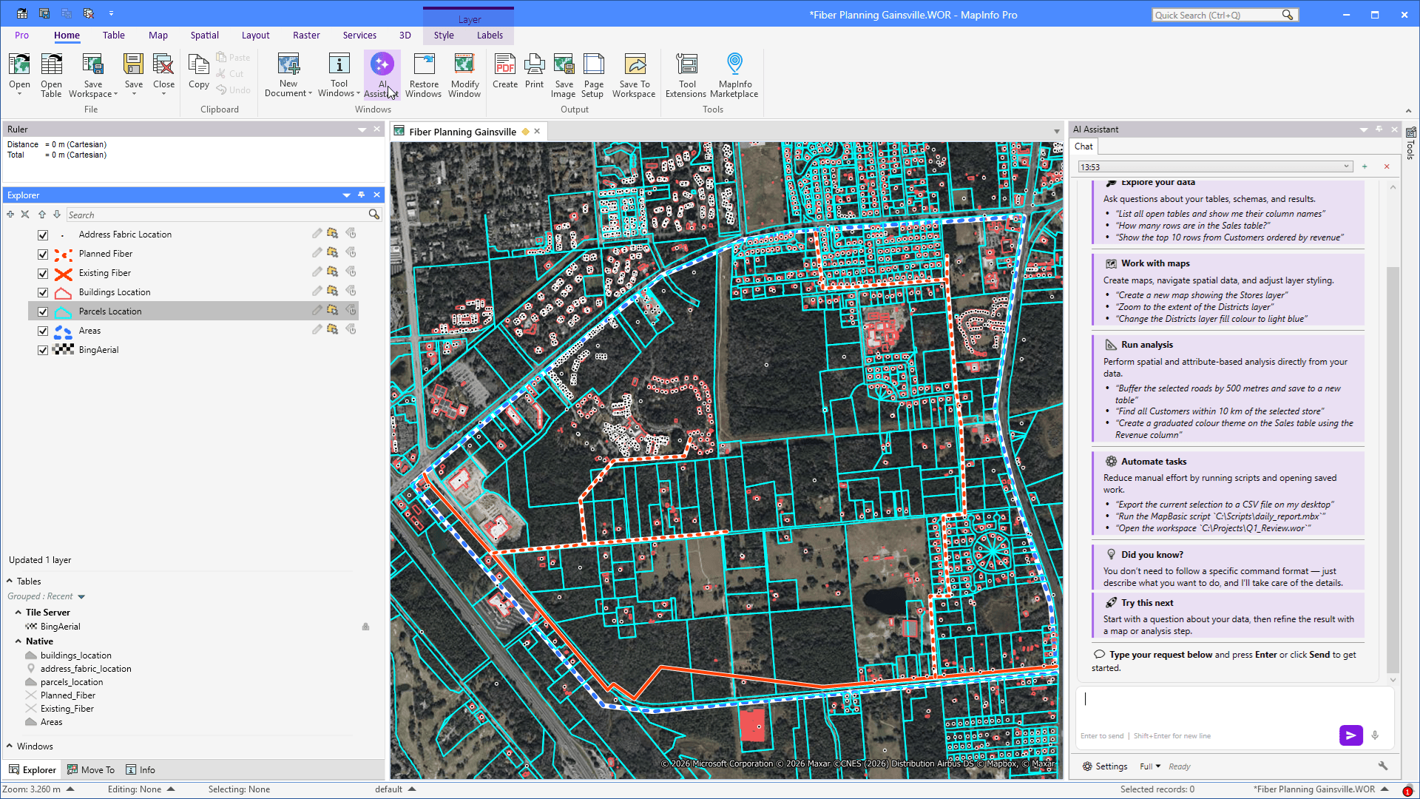Collapse the Tile Server group
Viewport: 1420px width, 799px height.
[x=18, y=613]
